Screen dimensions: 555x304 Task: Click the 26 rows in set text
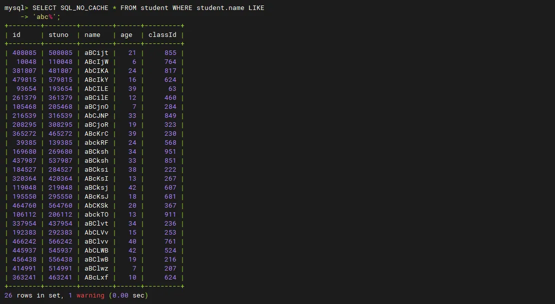pyautogui.click(x=33, y=296)
